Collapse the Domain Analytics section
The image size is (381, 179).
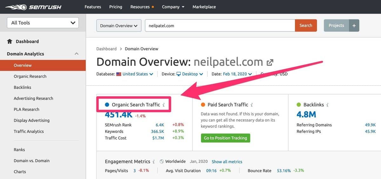pos(77,54)
